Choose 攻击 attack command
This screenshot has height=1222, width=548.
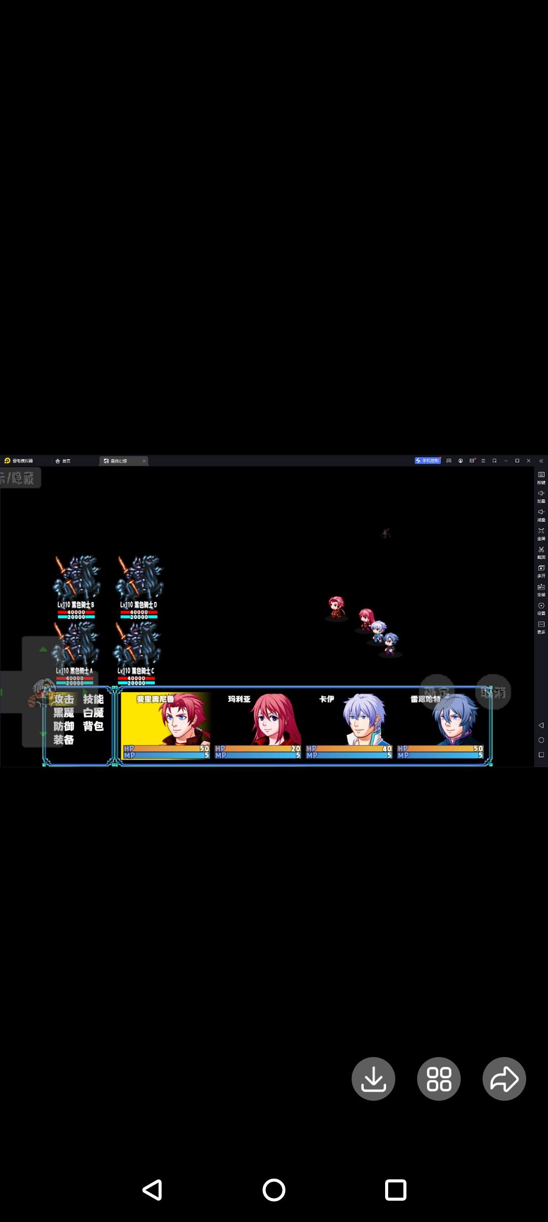[x=64, y=699]
